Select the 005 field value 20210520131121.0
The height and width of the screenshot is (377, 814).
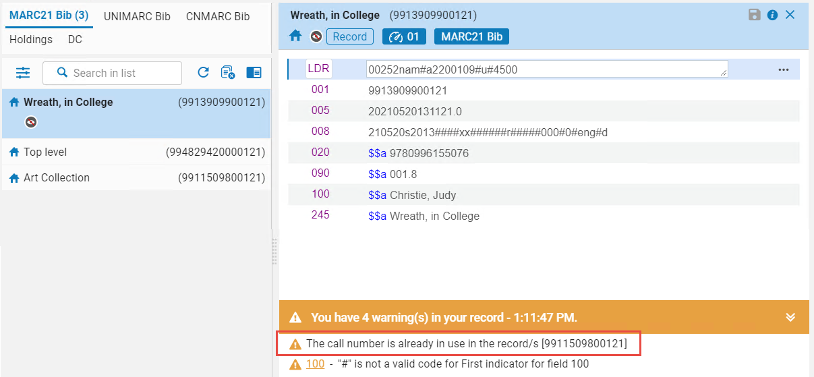pyautogui.click(x=415, y=111)
